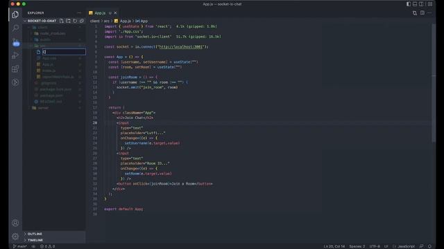Click LF end-of-line selector

(386, 246)
